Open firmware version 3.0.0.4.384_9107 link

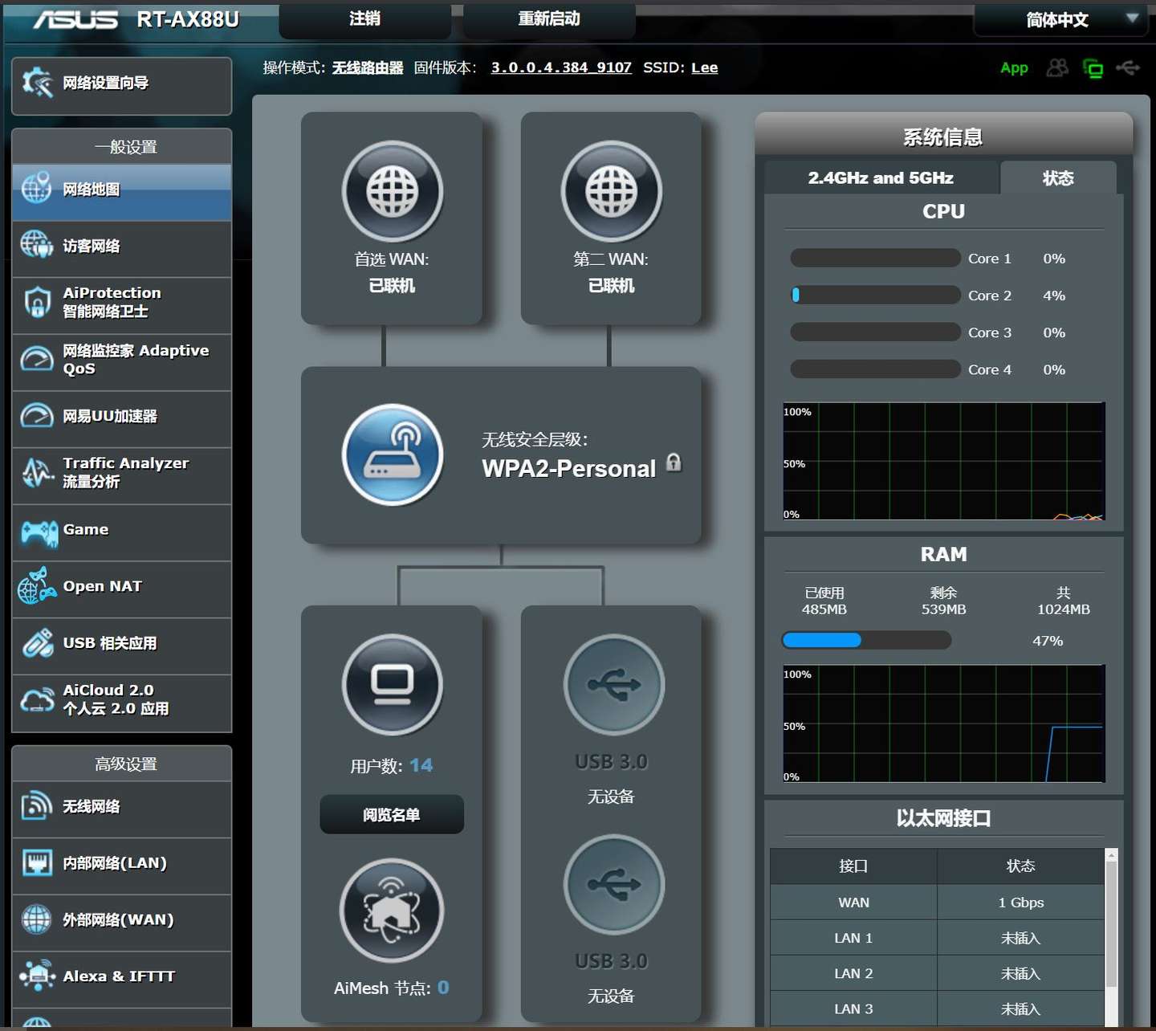561,67
